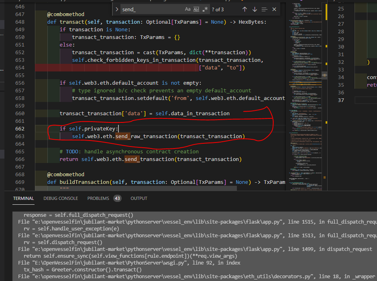Click line number 666 in the gutter
The height and width of the screenshot is (281, 377).
click(20, 159)
